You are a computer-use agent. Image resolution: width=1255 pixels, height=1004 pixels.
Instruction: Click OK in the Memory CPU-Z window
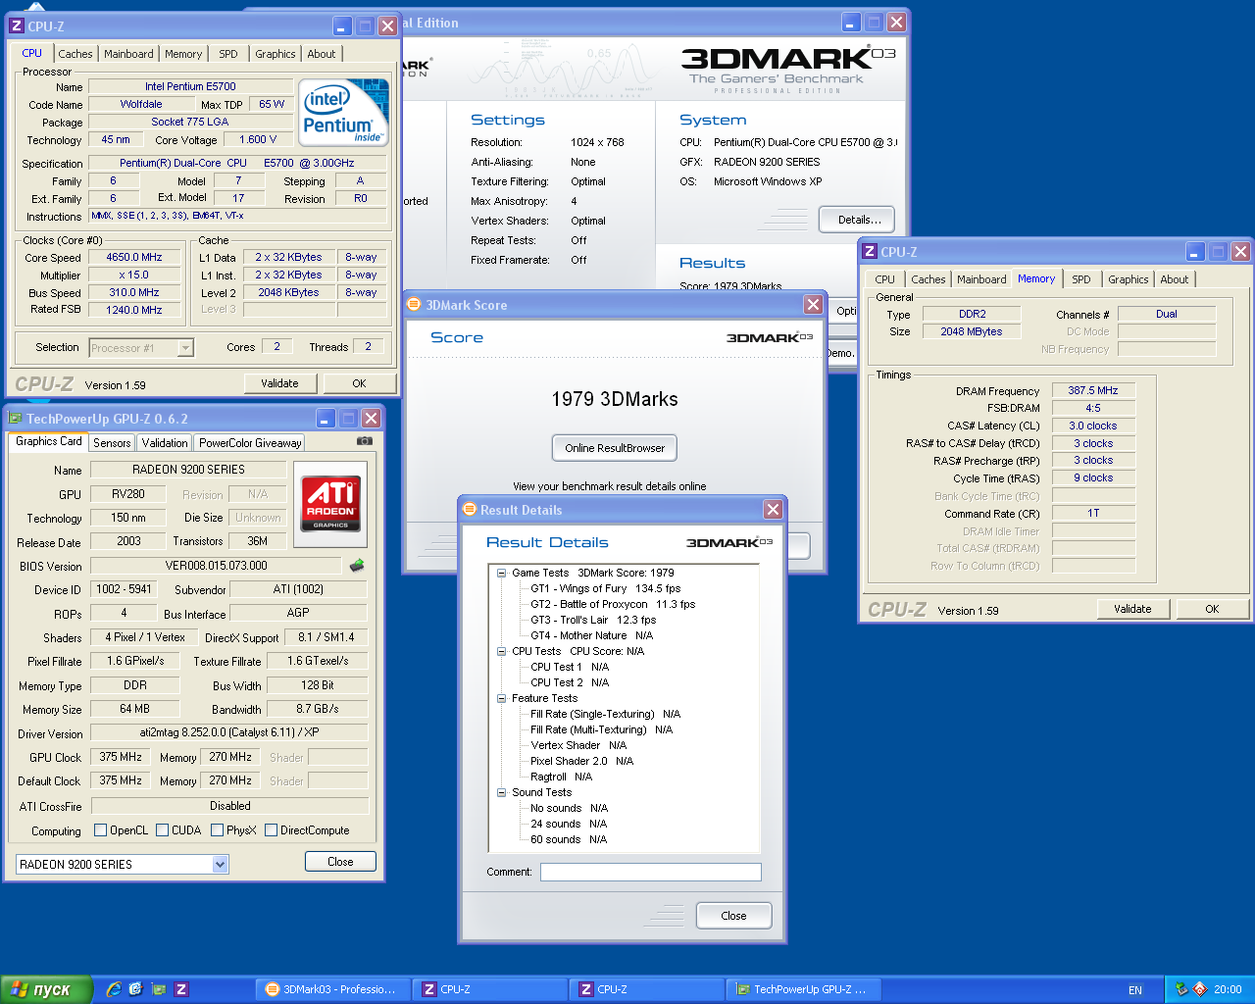click(1212, 609)
